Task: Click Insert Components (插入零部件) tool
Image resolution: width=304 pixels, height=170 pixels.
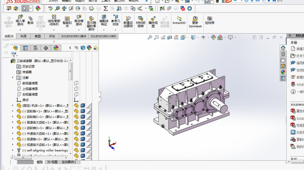Action: point(20,21)
